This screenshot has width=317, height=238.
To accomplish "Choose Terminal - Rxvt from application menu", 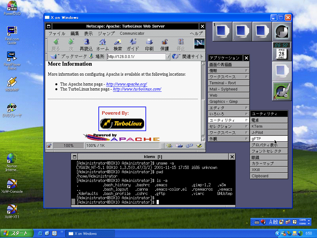I will [229, 83].
